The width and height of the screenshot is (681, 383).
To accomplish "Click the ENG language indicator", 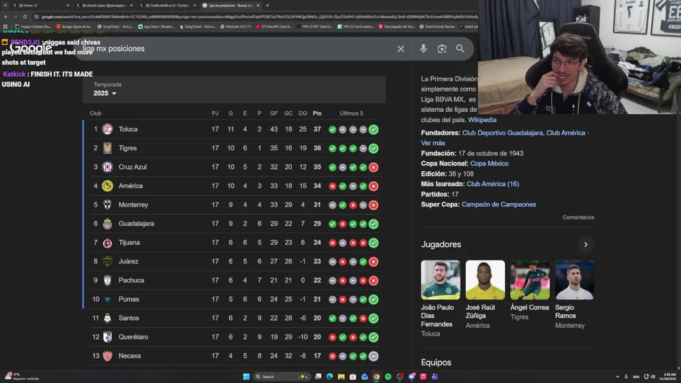I will pyautogui.click(x=636, y=377).
